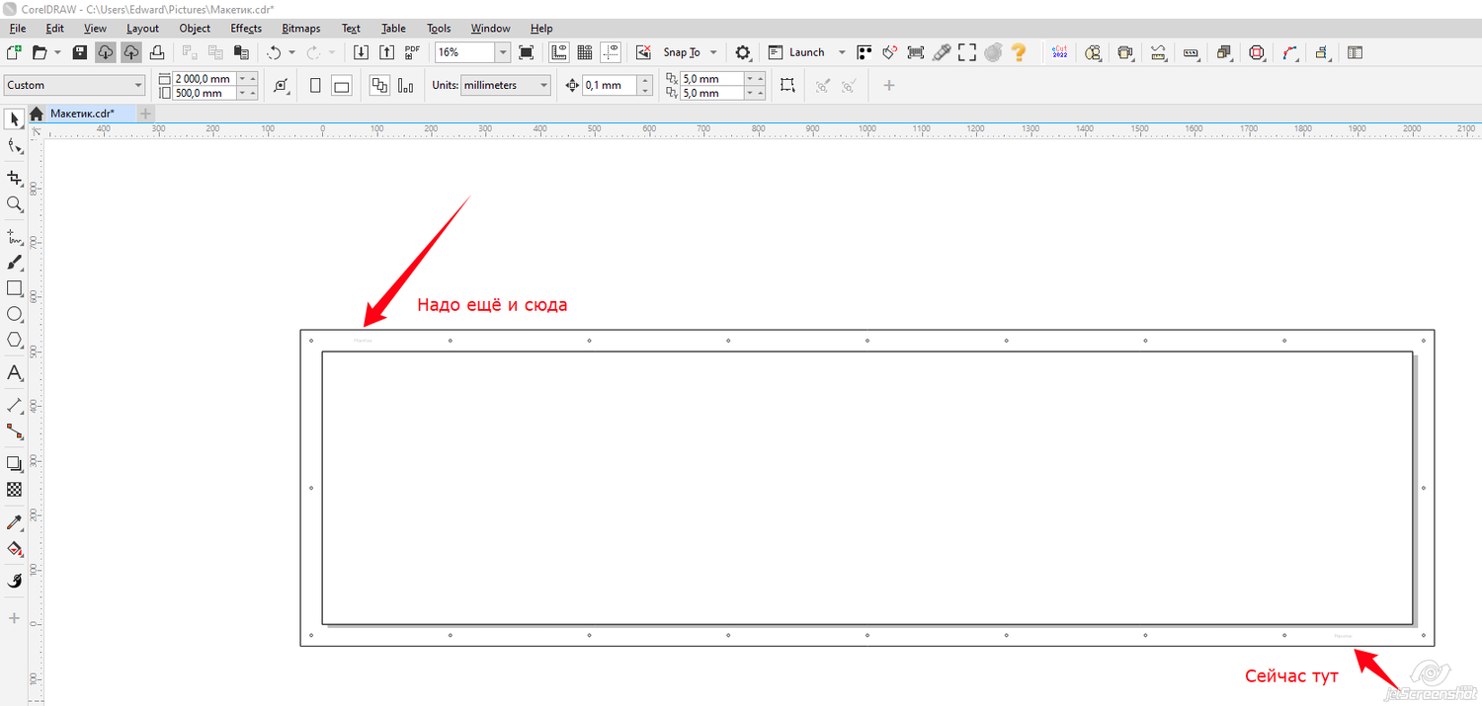The image size is (1482, 706).
Task: Toggle Snap Off button
Action: pos(643,52)
